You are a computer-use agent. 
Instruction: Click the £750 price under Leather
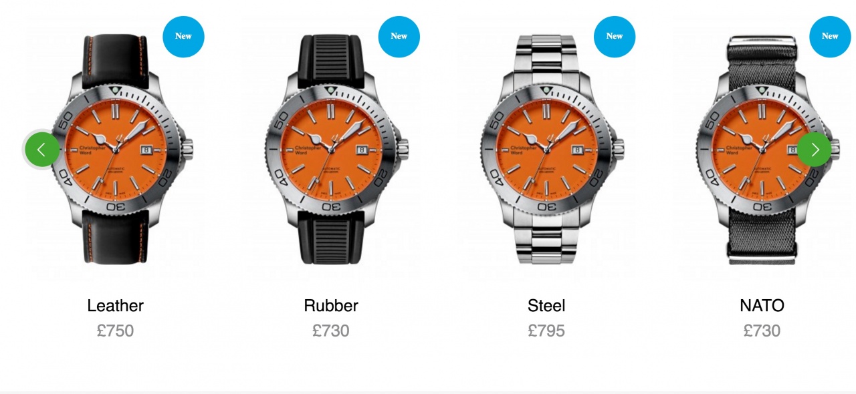(116, 331)
